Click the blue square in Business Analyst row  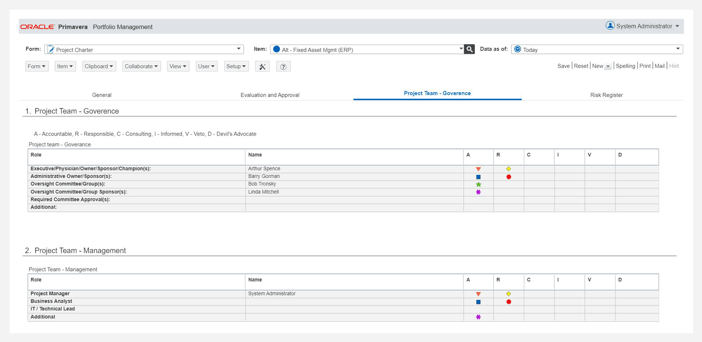click(478, 302)
